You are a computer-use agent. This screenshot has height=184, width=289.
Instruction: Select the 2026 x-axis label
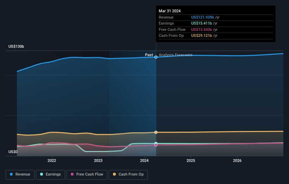(x=237, y=160)
